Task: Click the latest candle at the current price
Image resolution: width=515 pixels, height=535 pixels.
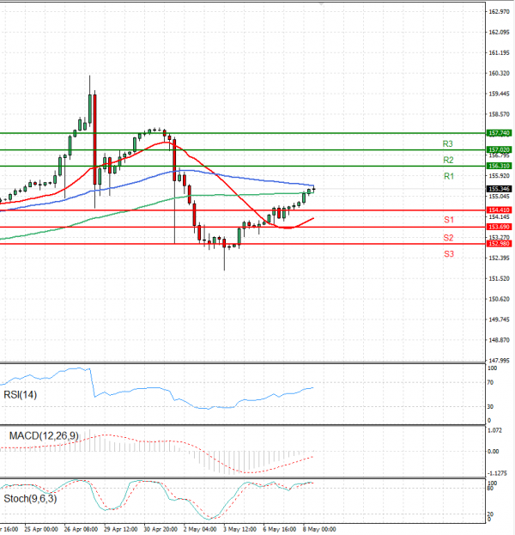Action: (x=313, y=189)
